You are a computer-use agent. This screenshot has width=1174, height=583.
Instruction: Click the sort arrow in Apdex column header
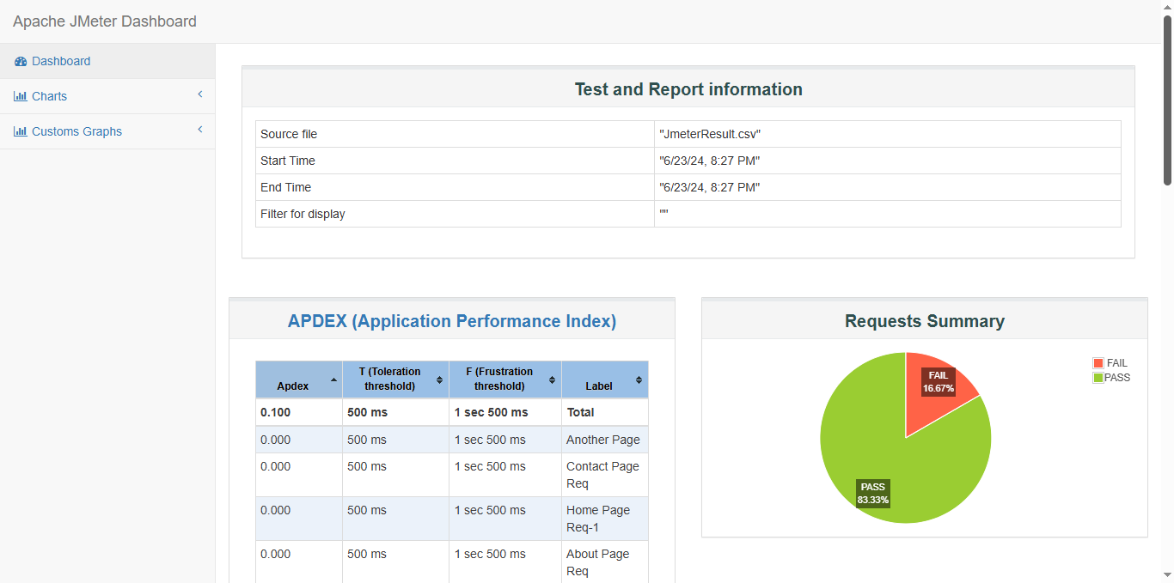click(x=333, y=380)
